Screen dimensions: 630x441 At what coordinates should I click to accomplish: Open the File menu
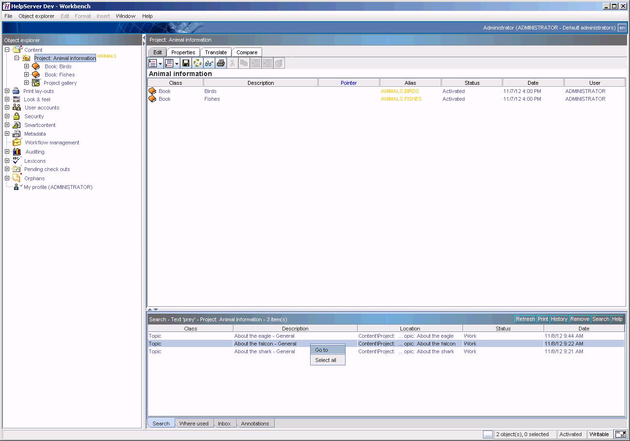pos(8,16)
